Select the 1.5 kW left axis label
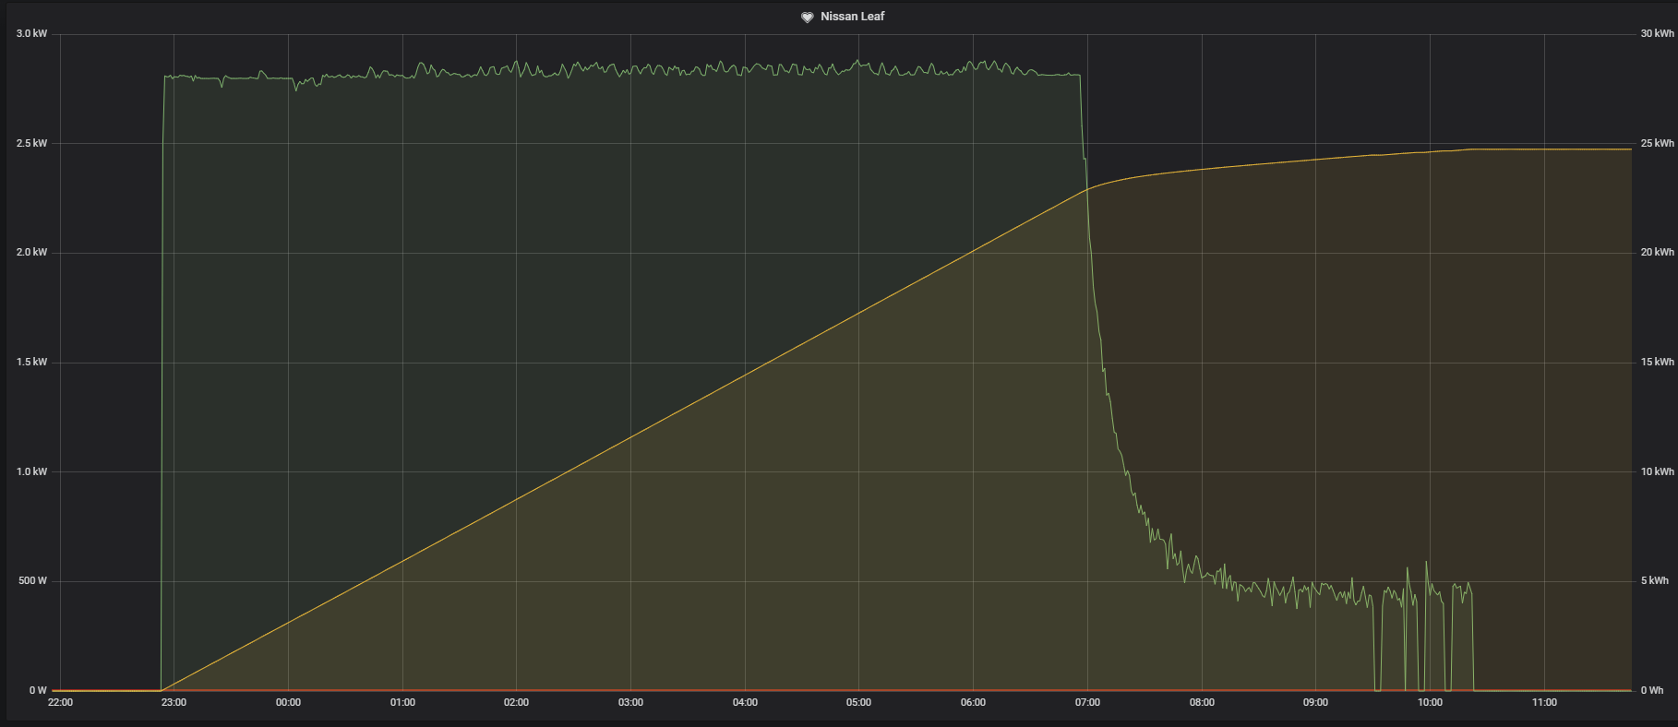1678x727 pixels. click(x=31, y=363)
